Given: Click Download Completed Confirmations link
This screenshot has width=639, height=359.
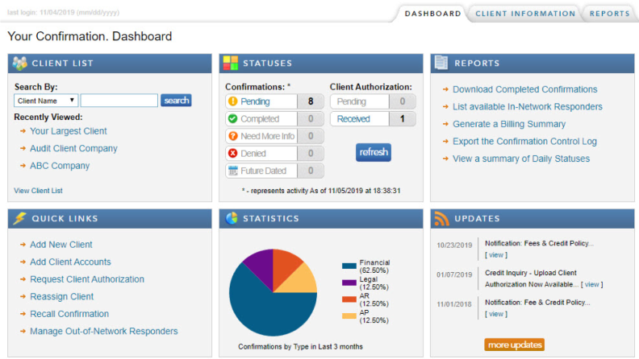Looking at the screenshot, I should 524,89.
